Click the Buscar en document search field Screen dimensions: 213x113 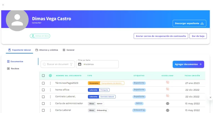(58, 64)
